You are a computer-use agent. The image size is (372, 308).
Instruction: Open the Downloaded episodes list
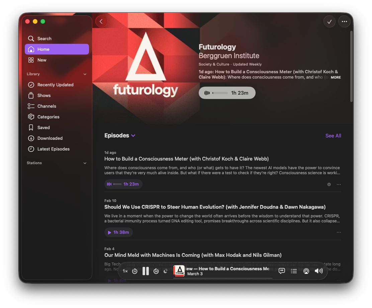point(57,138)
